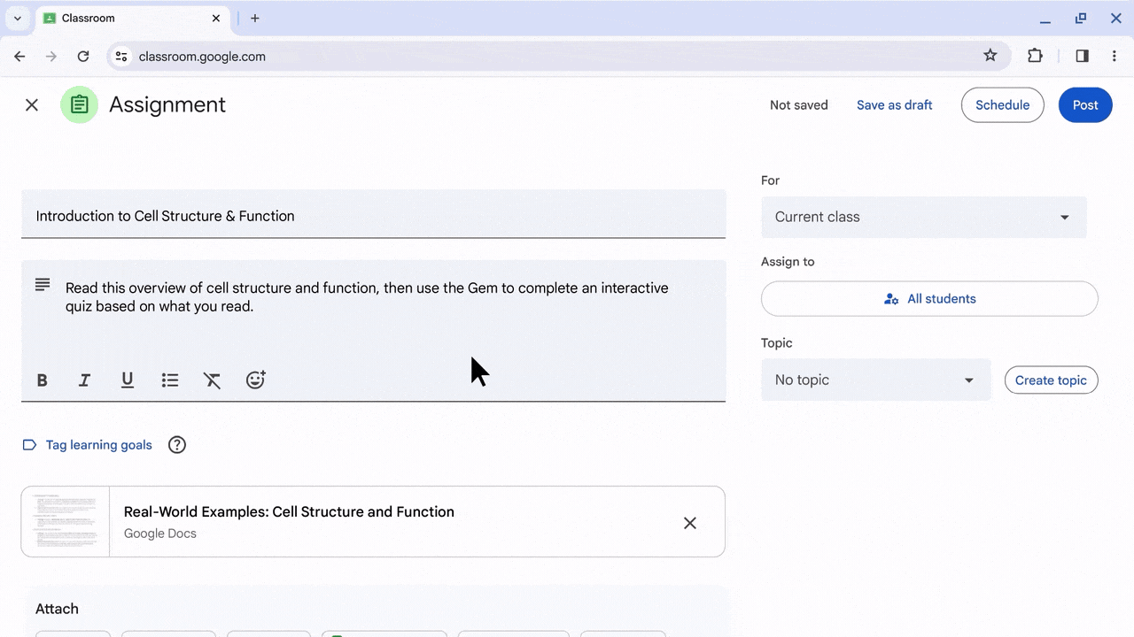Close the Assignment editor
The height and width of the screenshot is (637, 1134).
point(32,105)
